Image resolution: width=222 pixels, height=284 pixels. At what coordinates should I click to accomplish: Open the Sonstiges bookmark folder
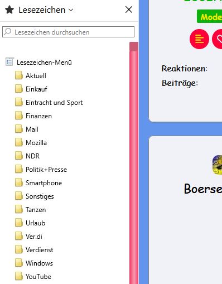tap(40, 196)
